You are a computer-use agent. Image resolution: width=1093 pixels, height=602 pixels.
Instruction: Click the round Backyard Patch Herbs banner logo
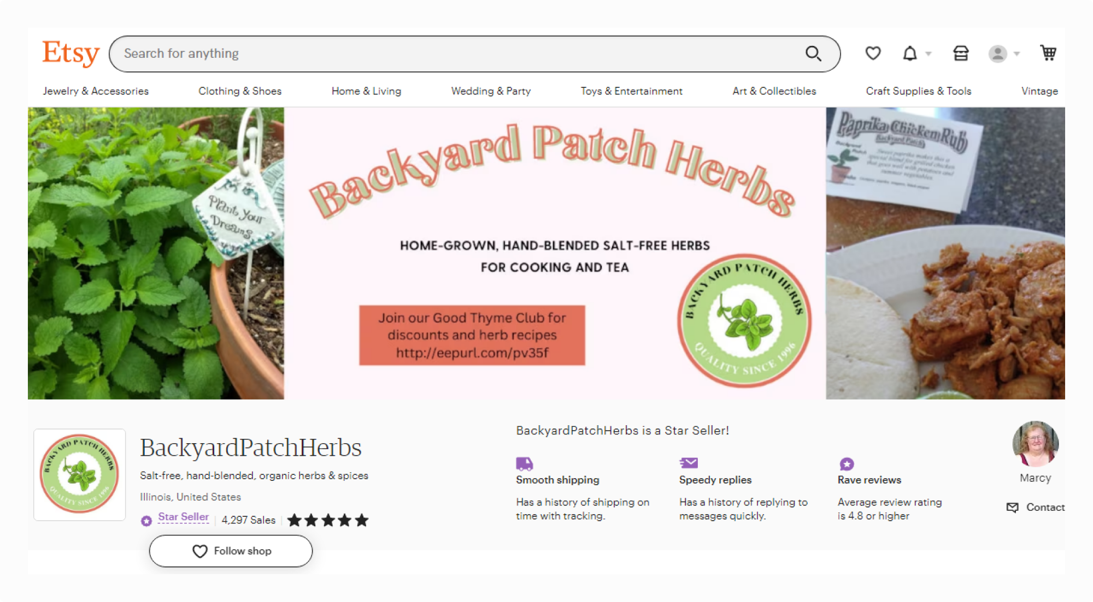coord(744,321)
